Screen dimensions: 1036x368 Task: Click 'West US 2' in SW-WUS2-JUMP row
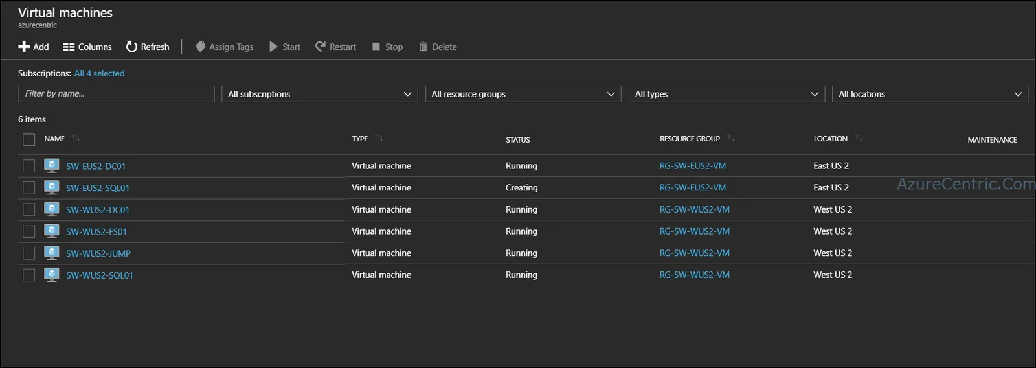833,253
